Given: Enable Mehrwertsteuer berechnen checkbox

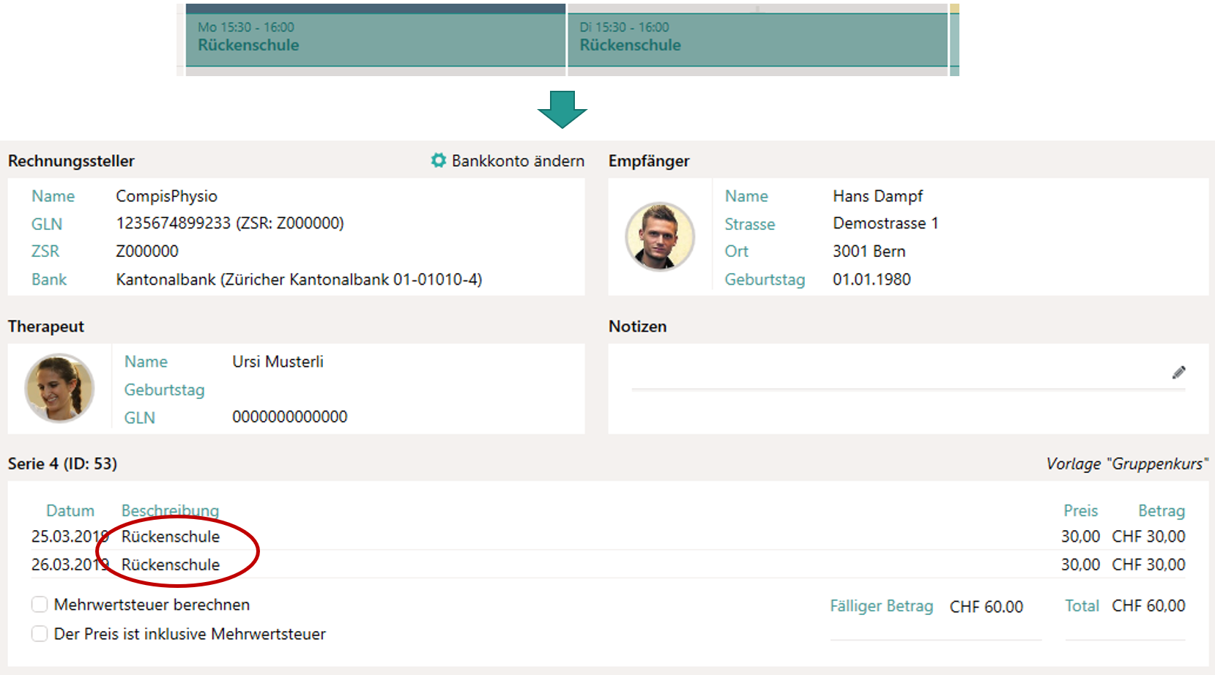Looking at the screenshot, I should click(x=40, y=605).
